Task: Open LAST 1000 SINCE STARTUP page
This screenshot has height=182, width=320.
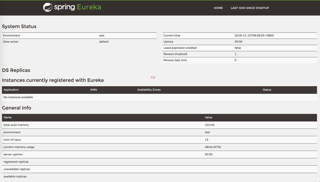Action: point(250,8)
